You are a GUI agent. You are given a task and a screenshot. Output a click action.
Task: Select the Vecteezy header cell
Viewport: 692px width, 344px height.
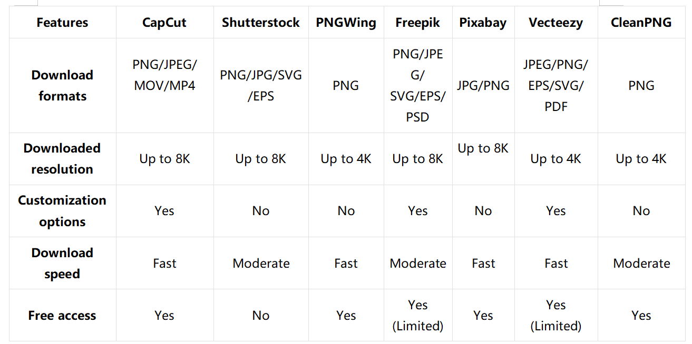[x=556, y=23]
